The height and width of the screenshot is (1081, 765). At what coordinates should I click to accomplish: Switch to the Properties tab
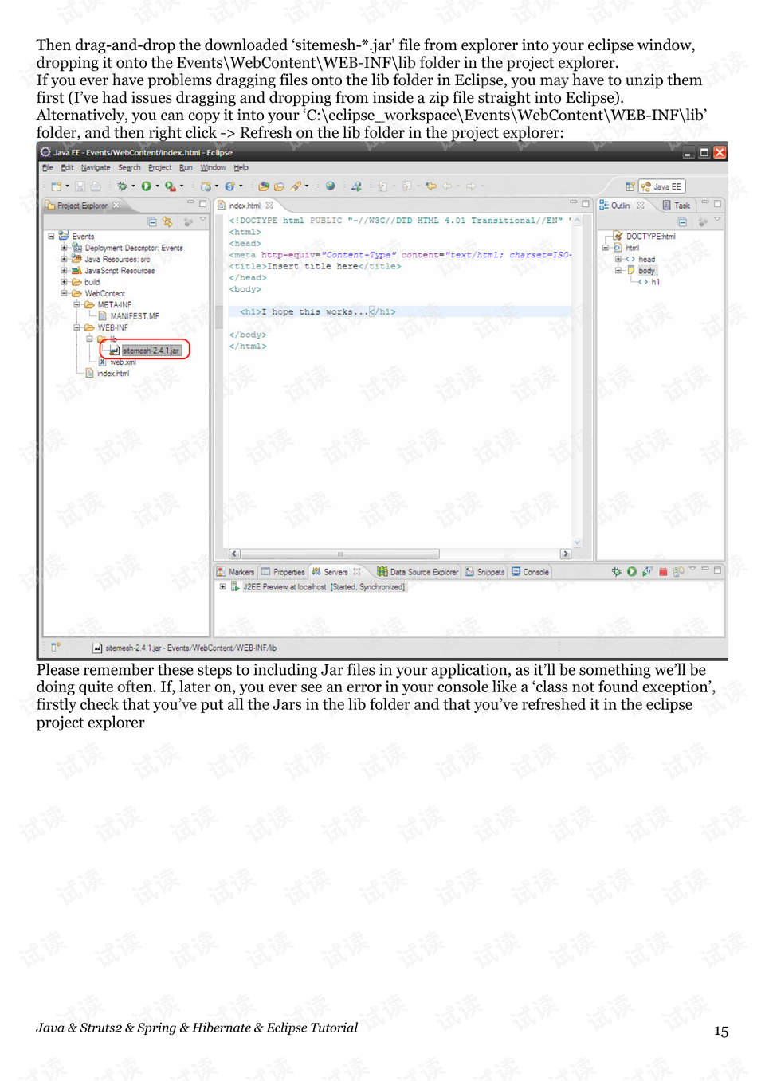coord(283,572)
